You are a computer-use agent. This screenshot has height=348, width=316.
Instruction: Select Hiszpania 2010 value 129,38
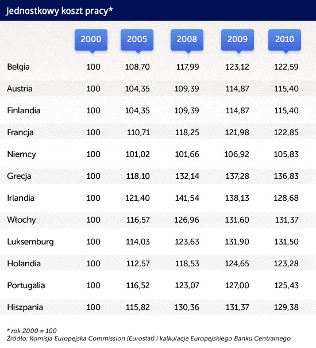click(286, 307)
